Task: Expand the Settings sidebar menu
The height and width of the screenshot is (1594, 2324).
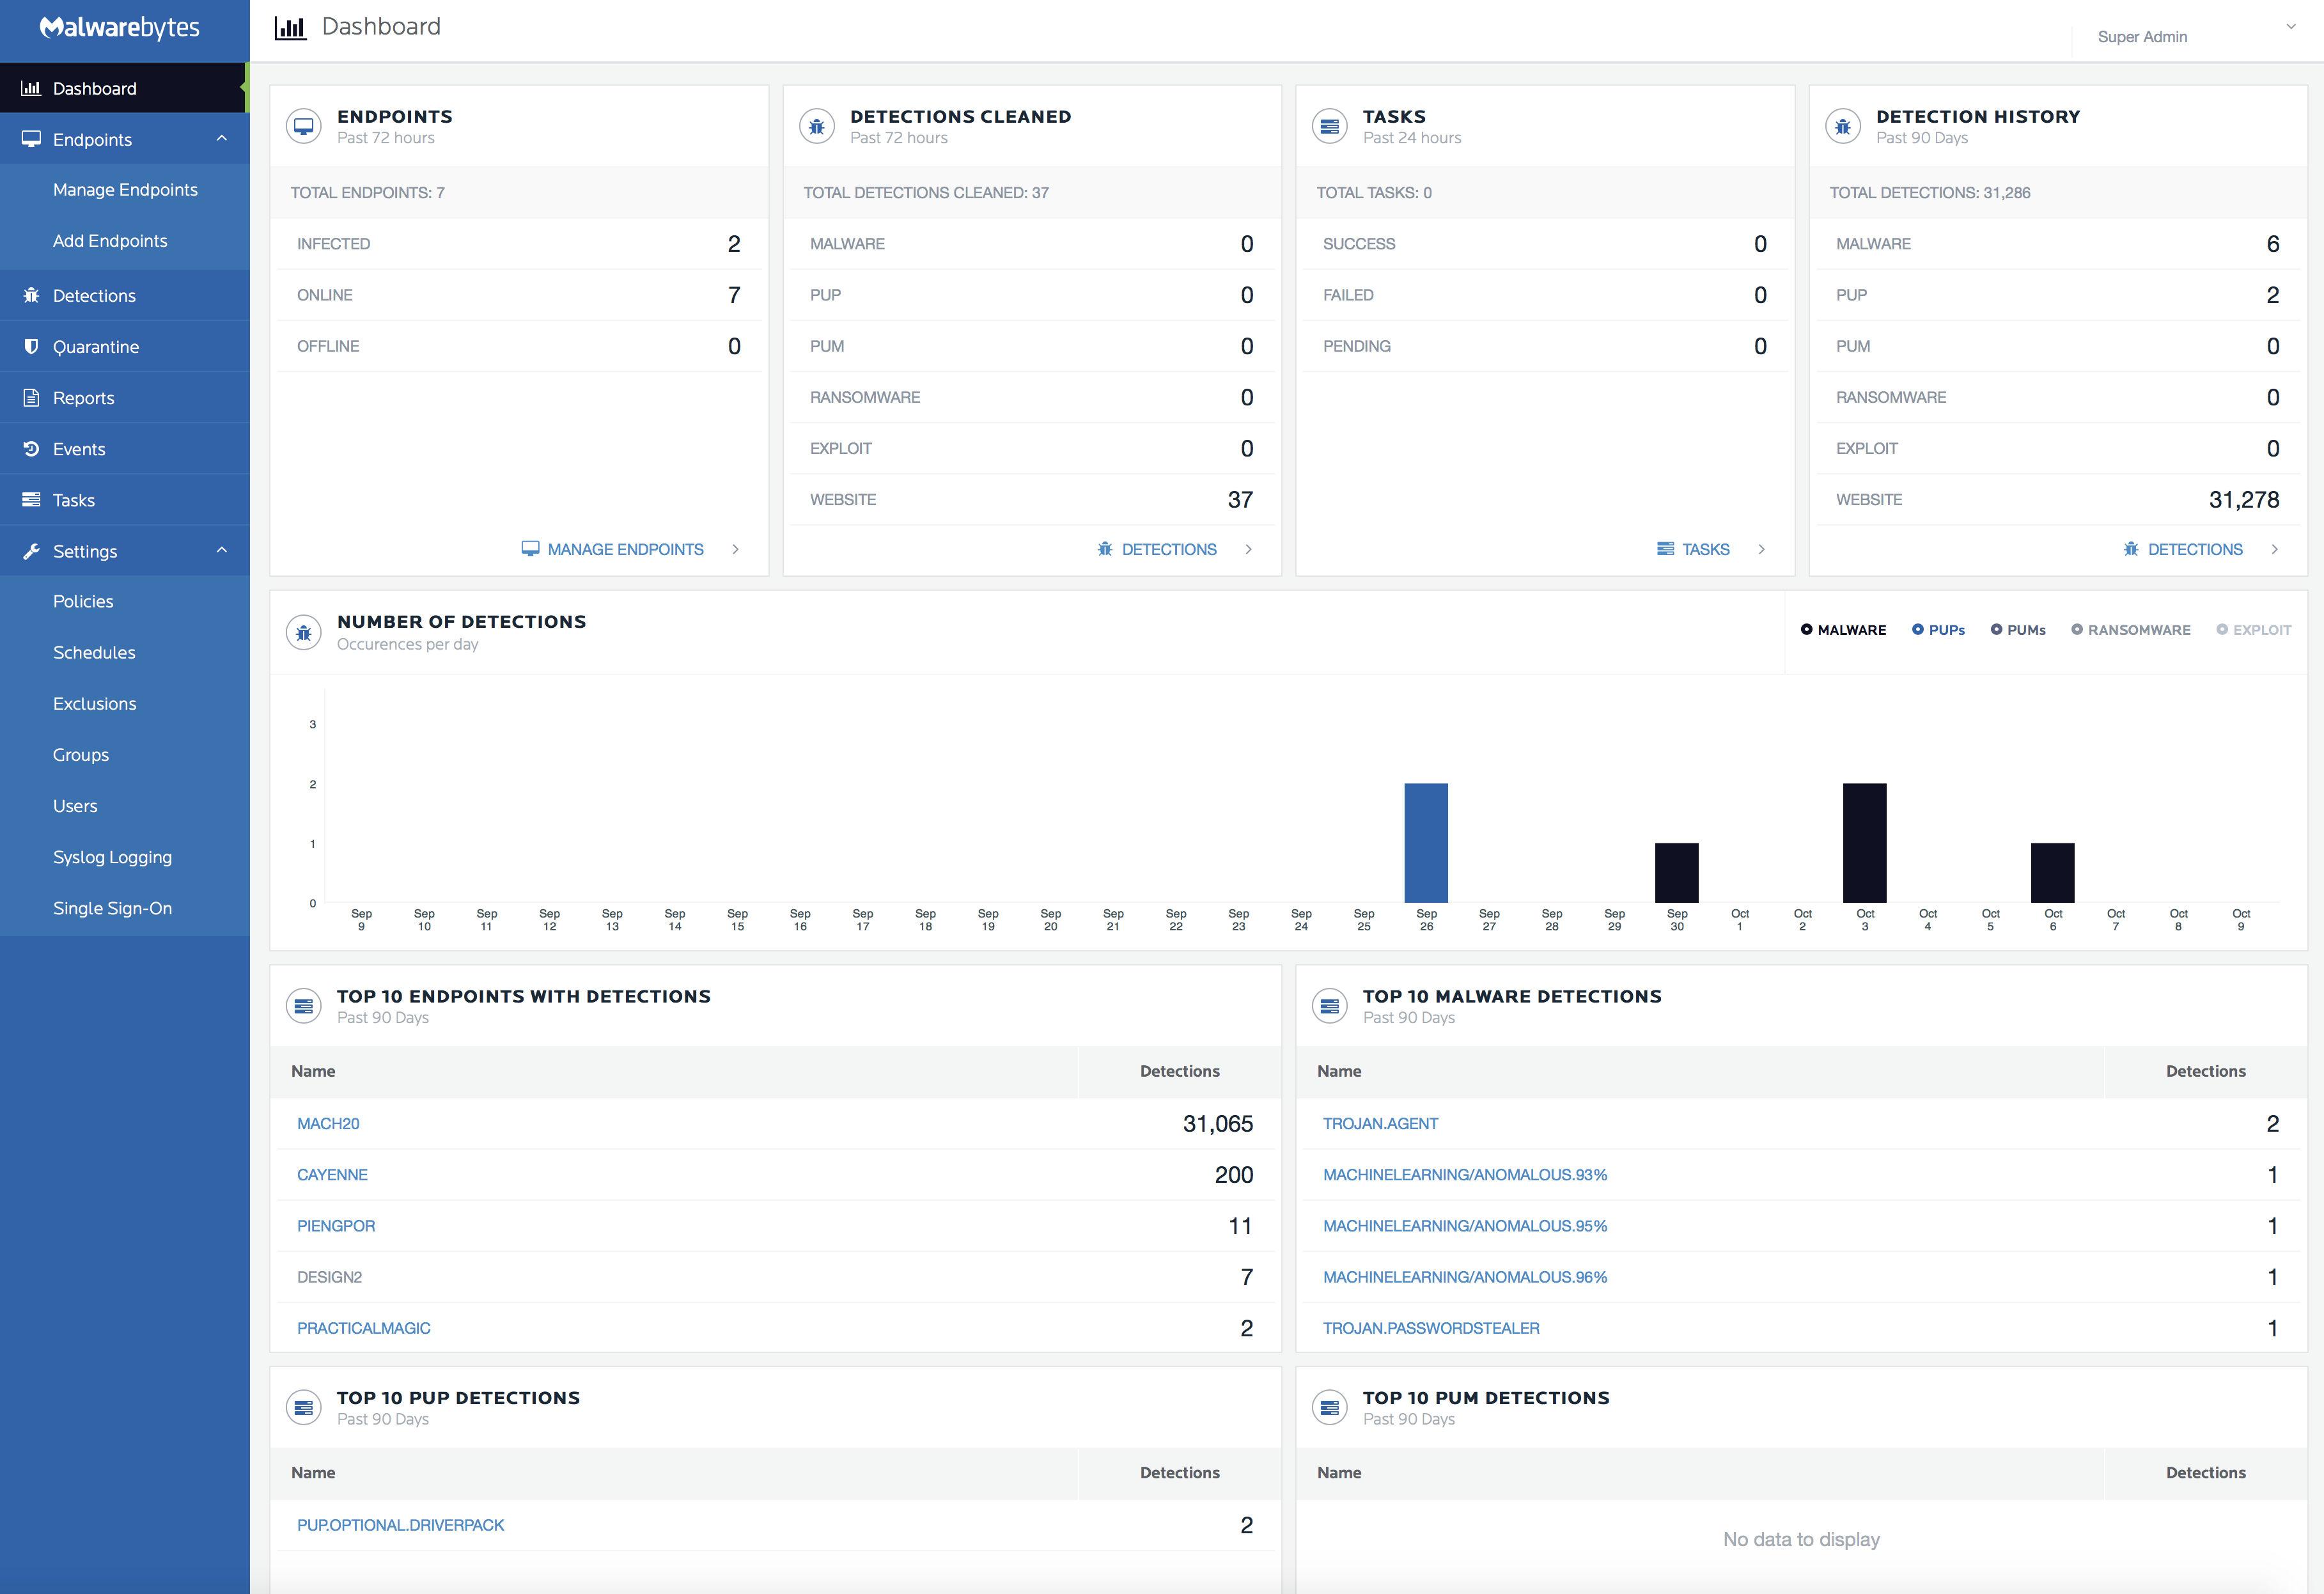Action: pyautogui.click(x=123, y=551)
